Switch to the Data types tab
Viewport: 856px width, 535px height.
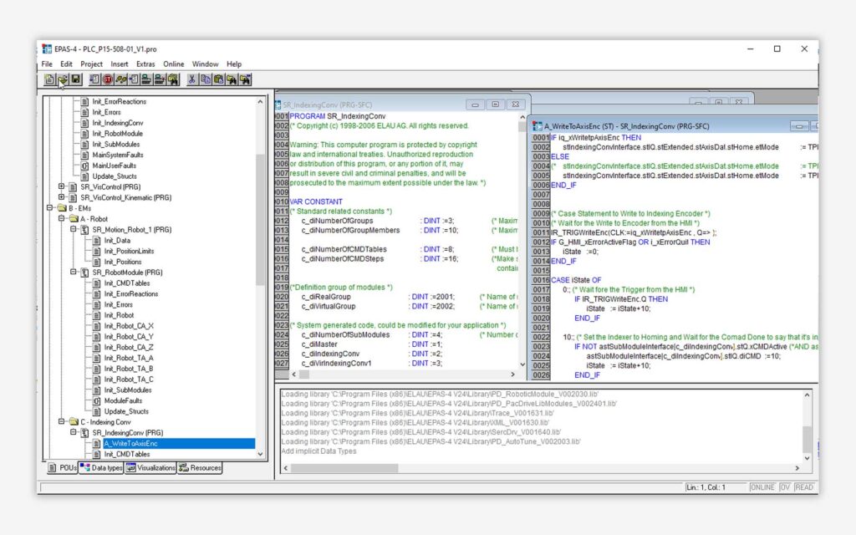(101, 468)
